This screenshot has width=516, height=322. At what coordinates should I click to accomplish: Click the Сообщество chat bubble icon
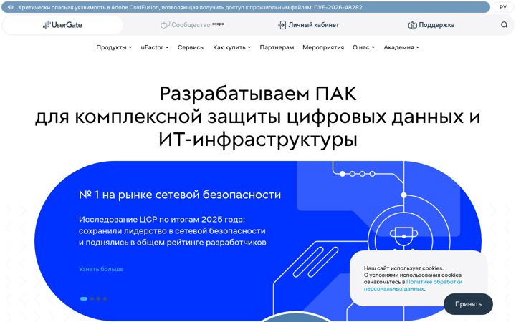tap(165, 25)
